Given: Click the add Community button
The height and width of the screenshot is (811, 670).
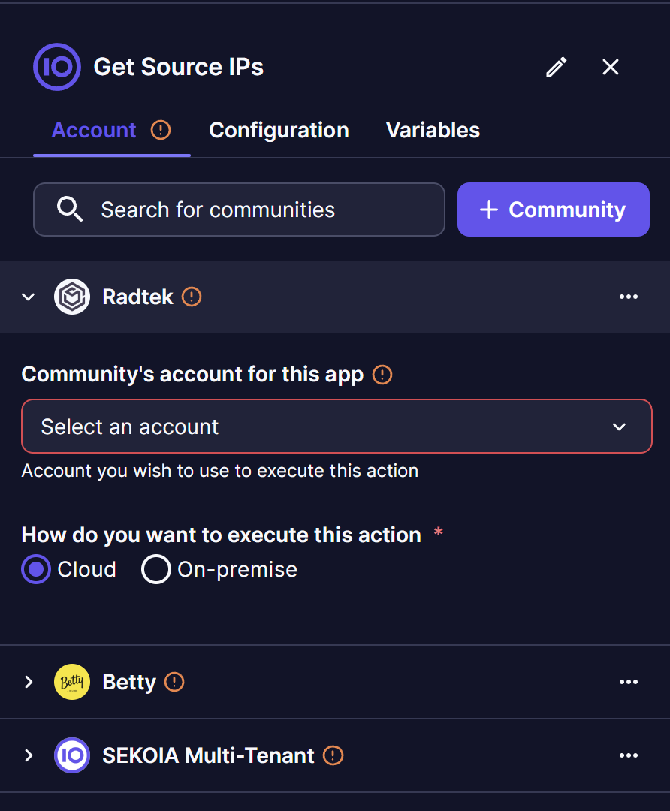Looking at the screenshot, I should pos(553,210).
